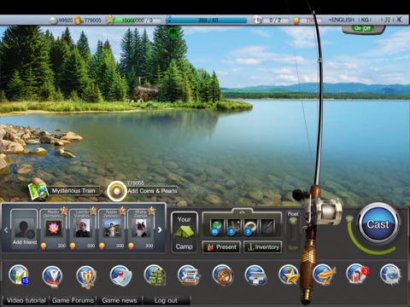Click the 99920 pearl count
The width and height of the screenshot is (410, 307).
[x=66, y=20]
